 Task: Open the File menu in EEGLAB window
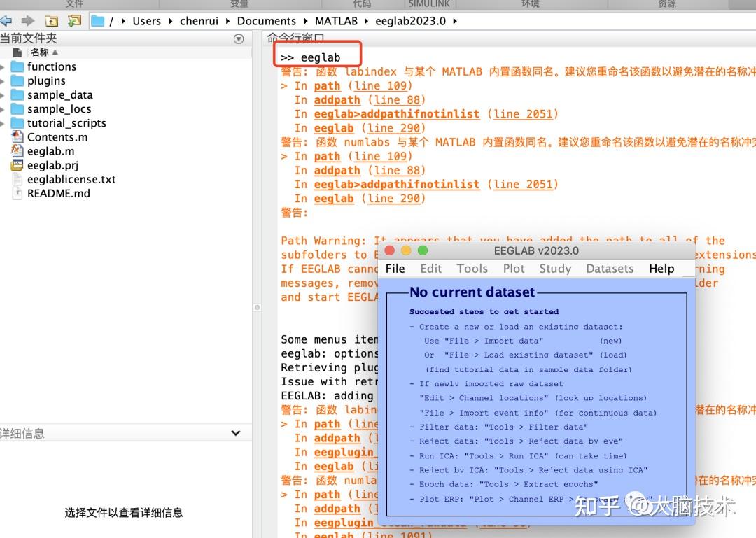395,269
